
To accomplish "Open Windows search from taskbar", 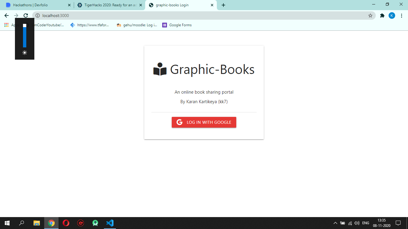I will tap(22, 223).
